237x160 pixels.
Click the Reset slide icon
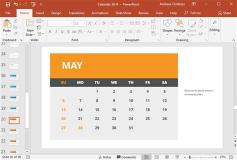tap(39, 27)
